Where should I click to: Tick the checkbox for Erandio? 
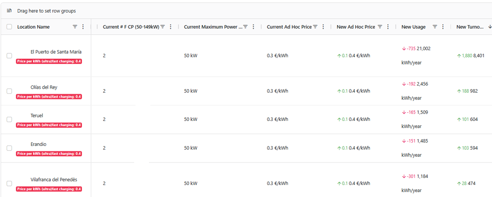pos(9,148)
